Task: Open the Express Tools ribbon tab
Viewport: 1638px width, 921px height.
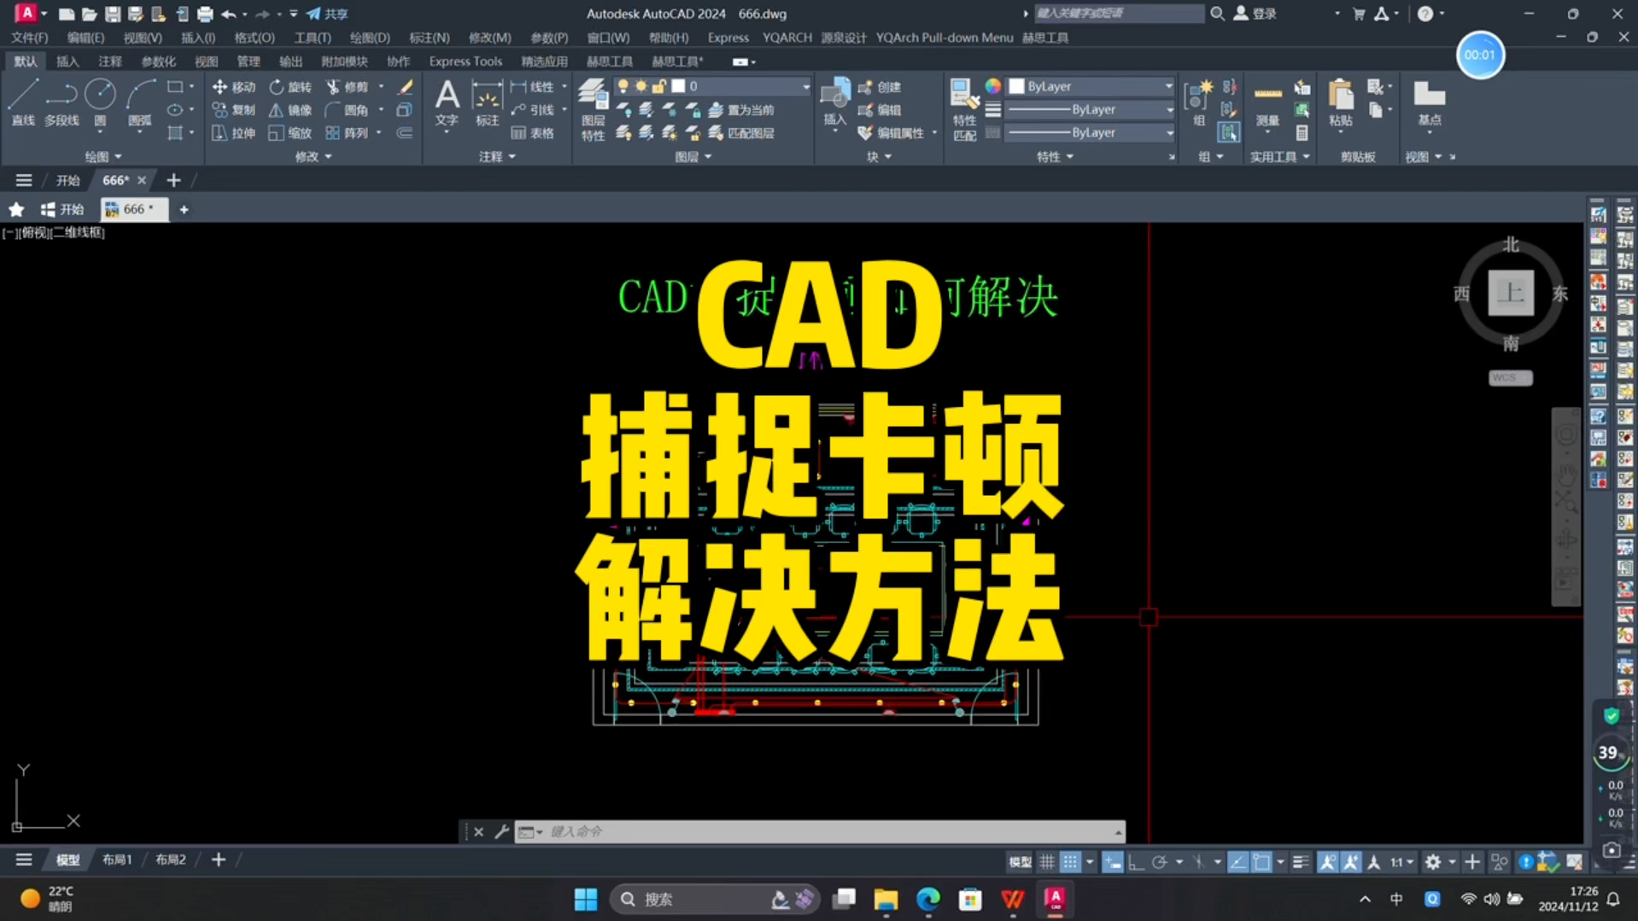Action: [x=465, y=61]
